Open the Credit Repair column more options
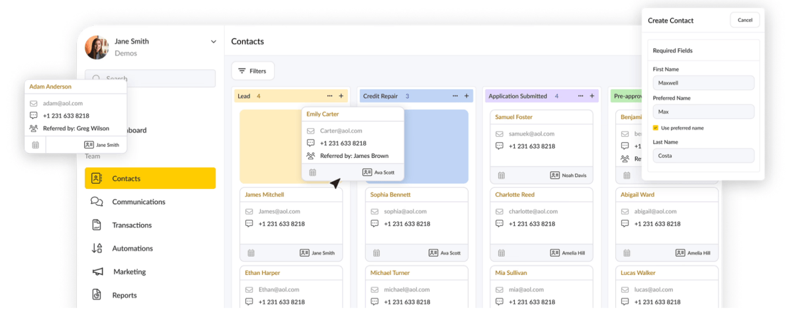Screen dimensions: 794x312 pos(455,96)
